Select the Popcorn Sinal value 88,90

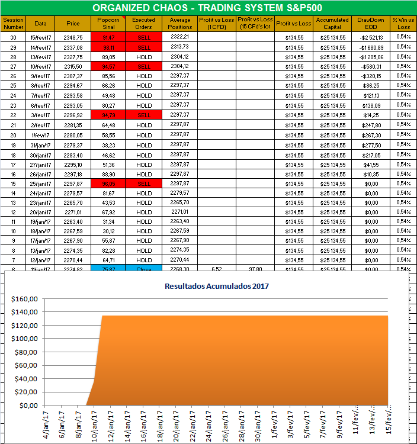tap(108, 174)
